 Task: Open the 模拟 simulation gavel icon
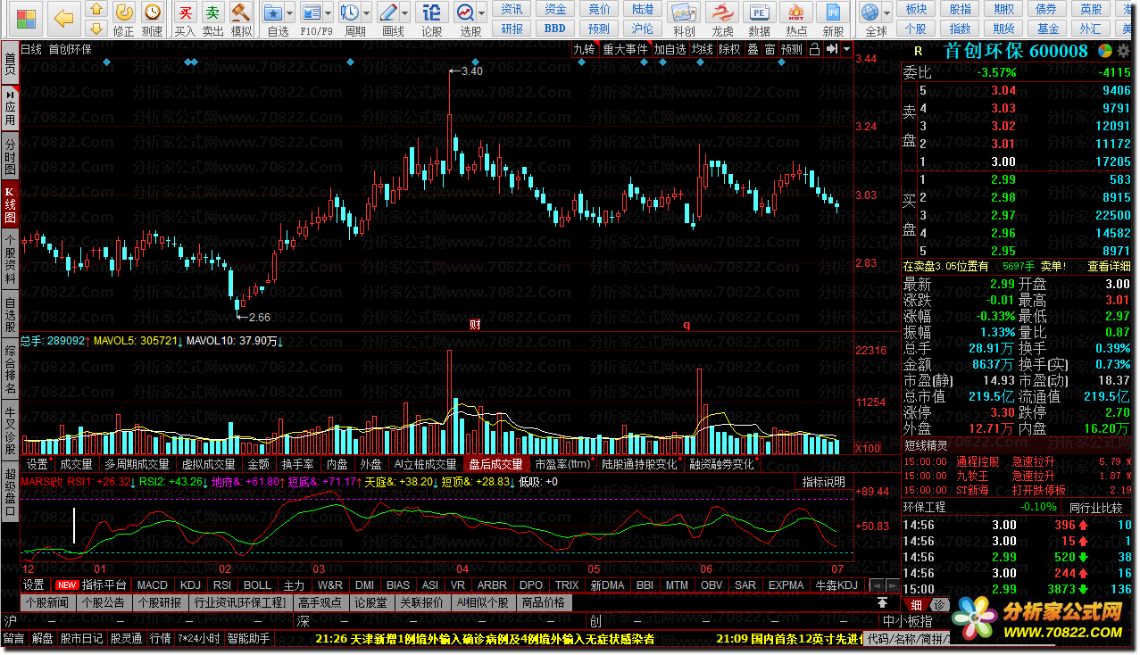(x=241, y=19)
